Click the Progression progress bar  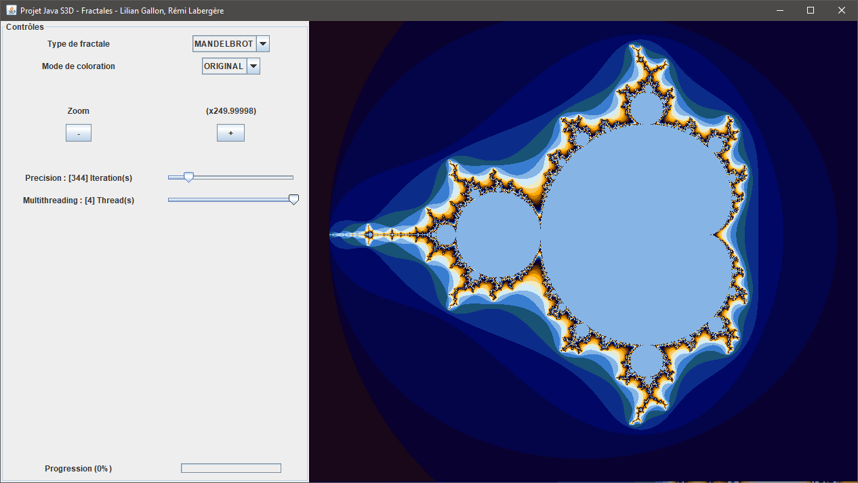[231, 468]
